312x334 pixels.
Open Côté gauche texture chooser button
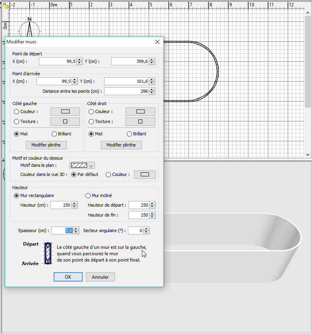[x=65, y=122]
